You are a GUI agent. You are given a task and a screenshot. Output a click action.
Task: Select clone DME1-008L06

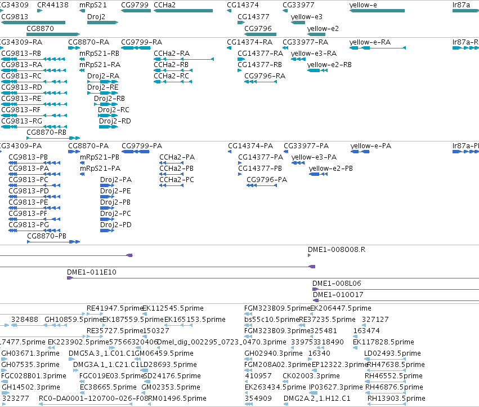pos(396,289)
